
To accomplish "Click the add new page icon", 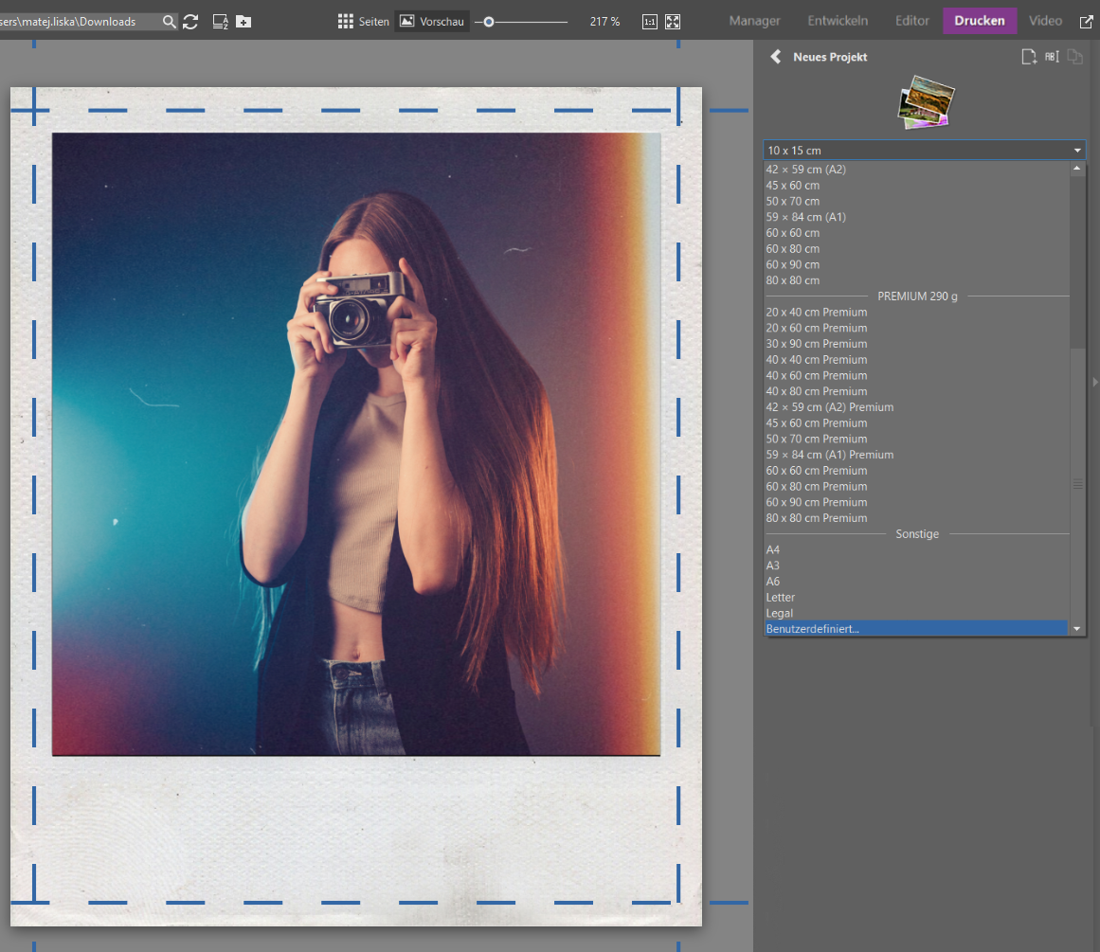I will point(1028,57).
